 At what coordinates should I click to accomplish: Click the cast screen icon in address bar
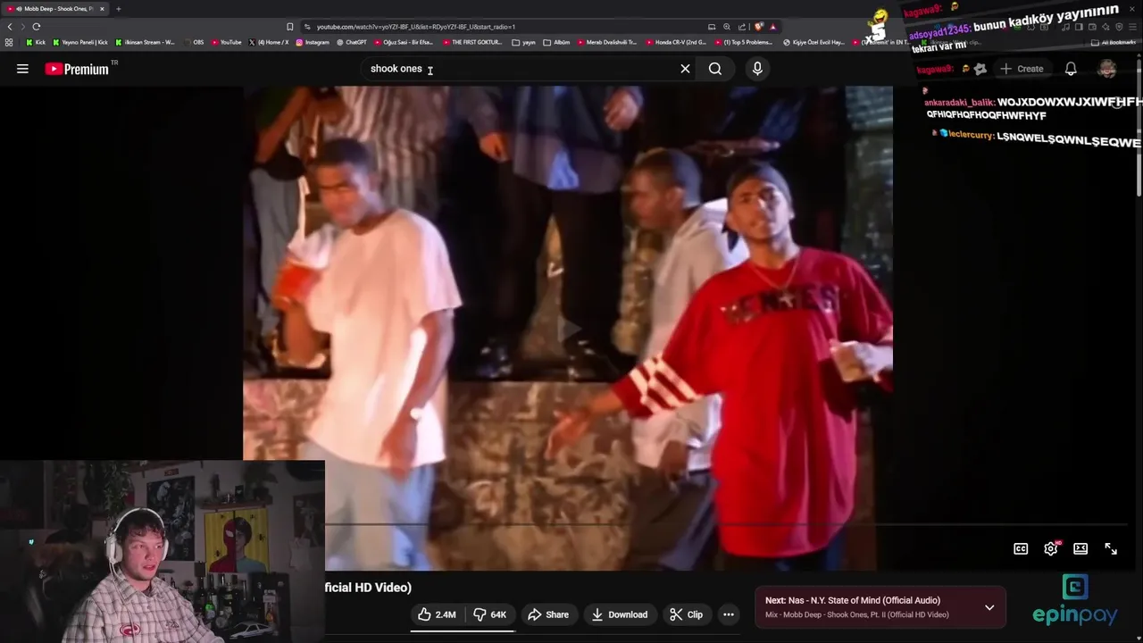click(711, 27)
